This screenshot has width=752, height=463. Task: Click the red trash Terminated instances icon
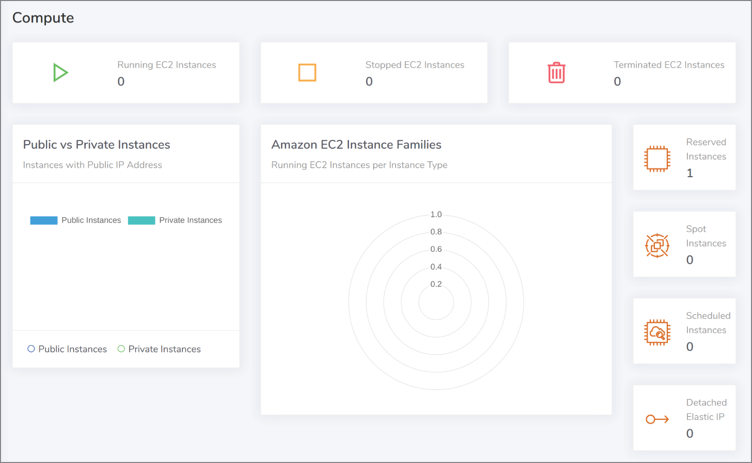(556, 73)
